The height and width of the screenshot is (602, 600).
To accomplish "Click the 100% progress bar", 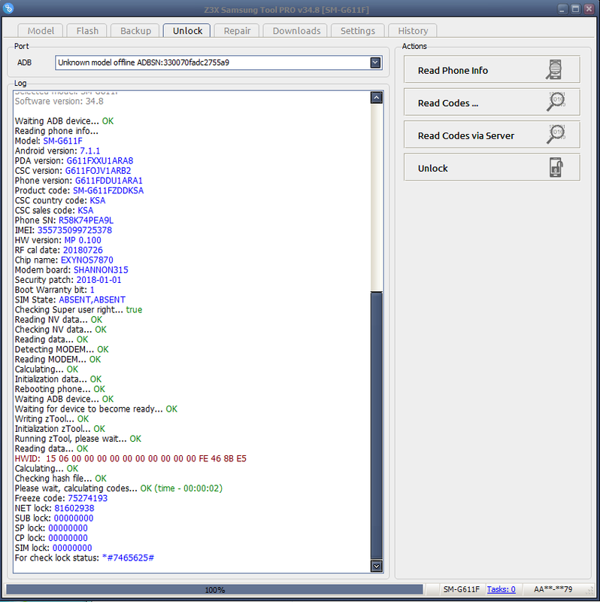I will (214, 590).
